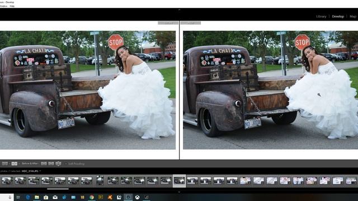Open Microsoft Store from the taskbar
Image resolution: width=358 pixels, height=201 pixels.
tap(46, 197)
